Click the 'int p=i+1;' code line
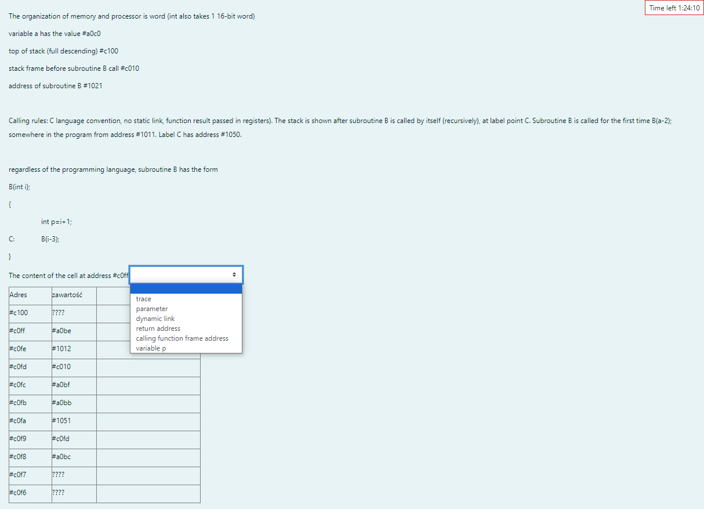 56,222
